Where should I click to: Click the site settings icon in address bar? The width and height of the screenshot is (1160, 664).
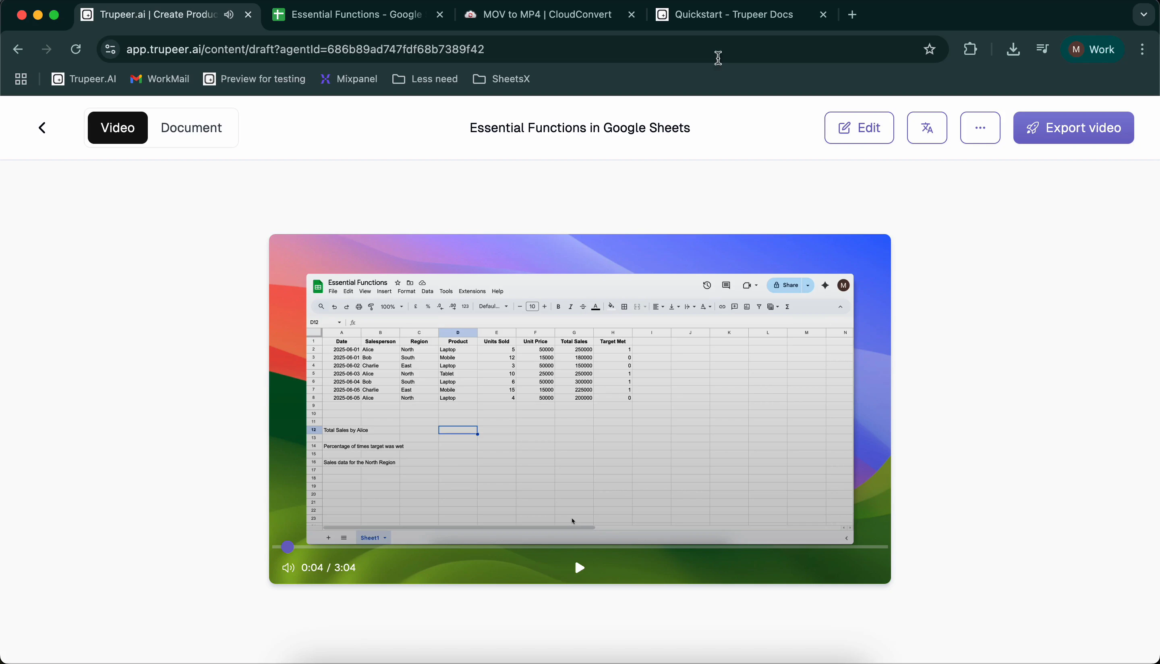point(110,49)
